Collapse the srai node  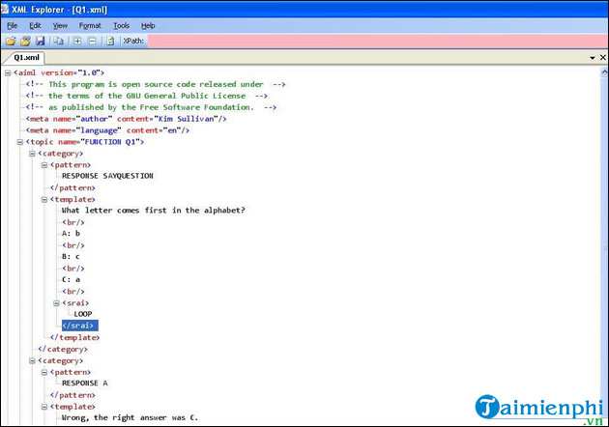pos(56,303)
